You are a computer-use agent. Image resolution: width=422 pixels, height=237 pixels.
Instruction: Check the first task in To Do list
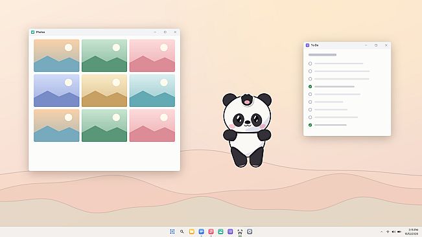pos(311,63)
